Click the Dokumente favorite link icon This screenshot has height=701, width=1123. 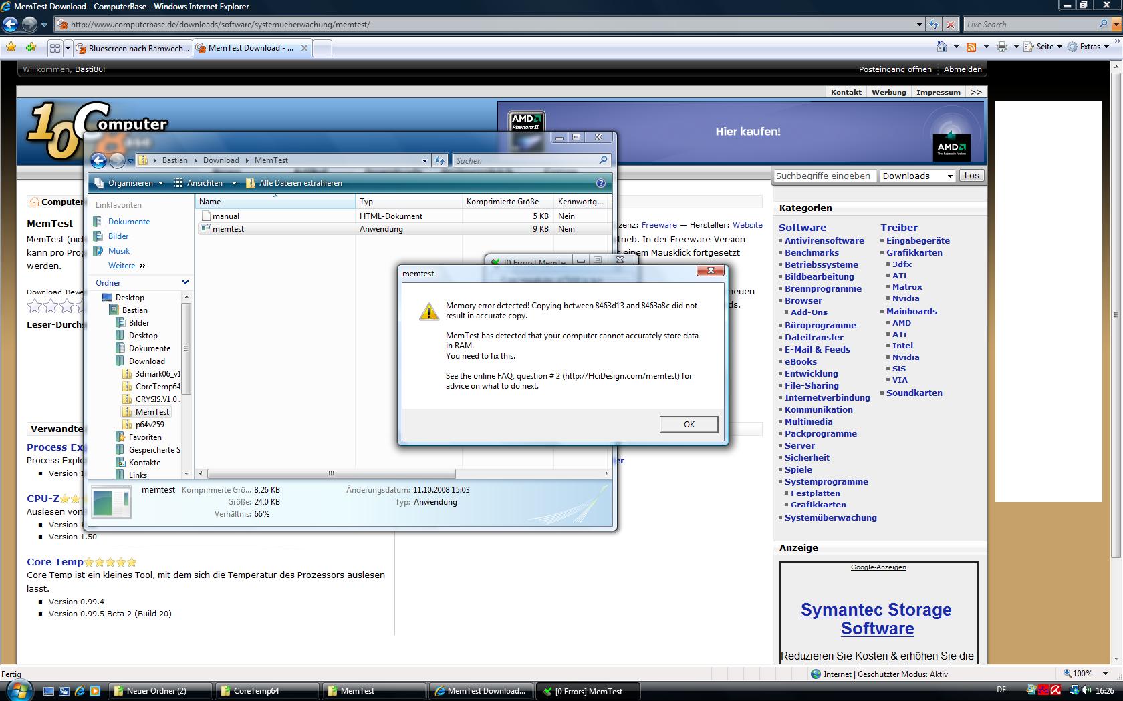98,222
